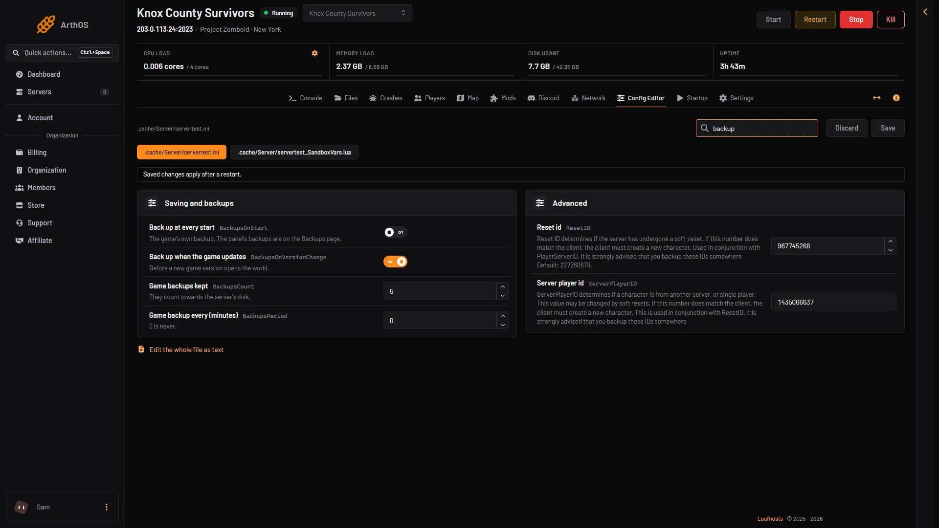Decrease Reset id value
The width and height of the screenshot is (939, 528).
click(x=891, y=250)
